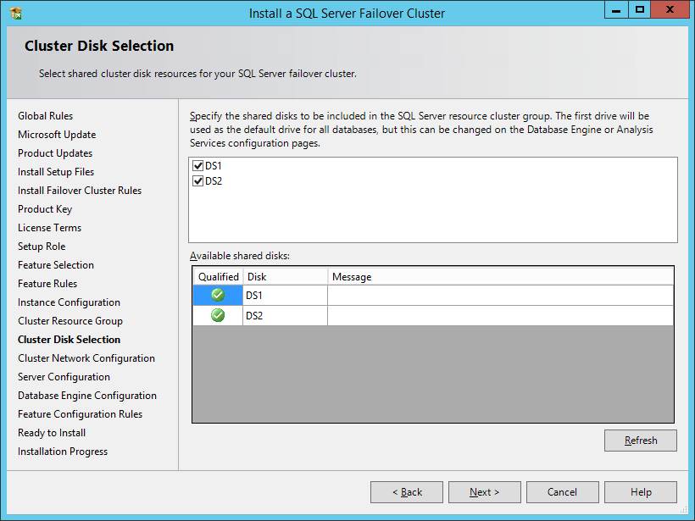This screenshot has height=521, width=695.
Task: Click Database Engine Configuration in the sidebar
Action: (x=87, y=395)
